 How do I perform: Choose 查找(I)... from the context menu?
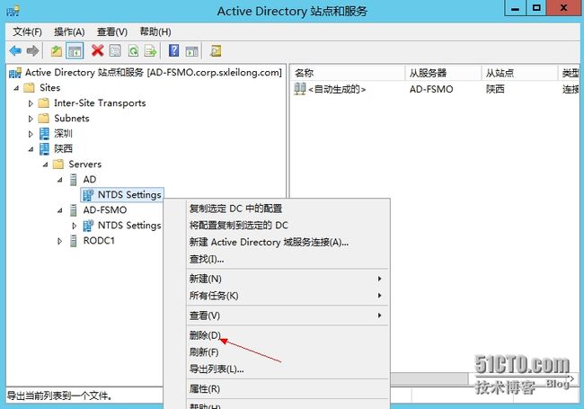[x=288, y=259]
